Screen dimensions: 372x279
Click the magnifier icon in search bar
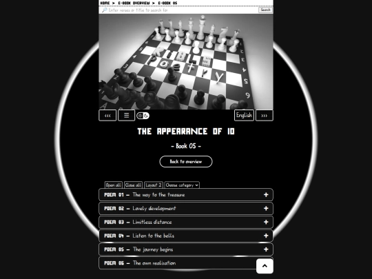(x=105, y=10)
